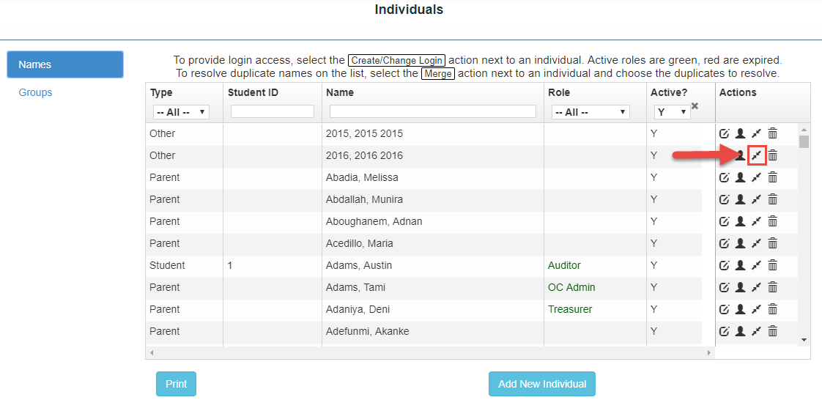The image size is (822, 400).
Task: Open login icon for Acedillo, Maria
Action: [x=740, y=243]
